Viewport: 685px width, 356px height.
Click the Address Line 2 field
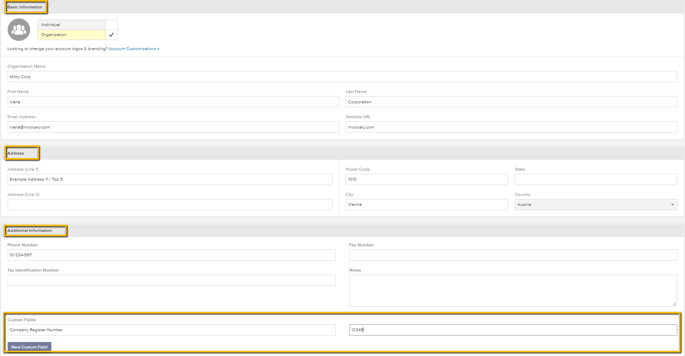(x=170, y=205)
